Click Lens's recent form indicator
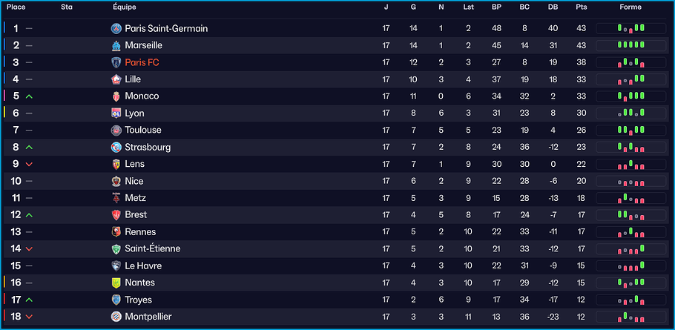Screen dimensions: 675x330 pyautogui.click(x=630, y=164)
